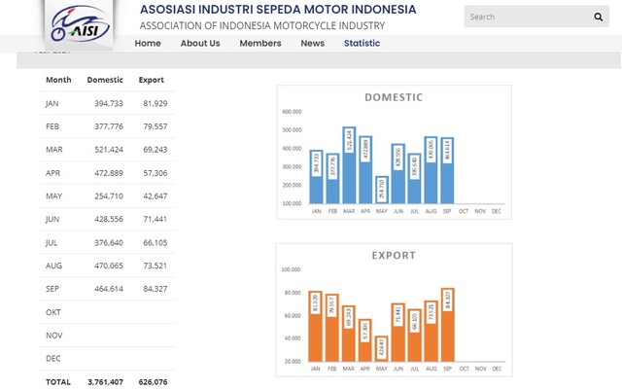Image resolution: width=622 pixels, height=390 pixels.
Task: Select the JAN row label
Action: click(x=52, y=104)
